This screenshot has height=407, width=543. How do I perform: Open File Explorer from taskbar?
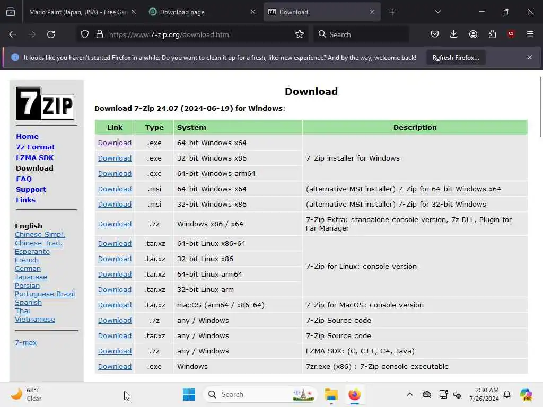pos(331,394)
